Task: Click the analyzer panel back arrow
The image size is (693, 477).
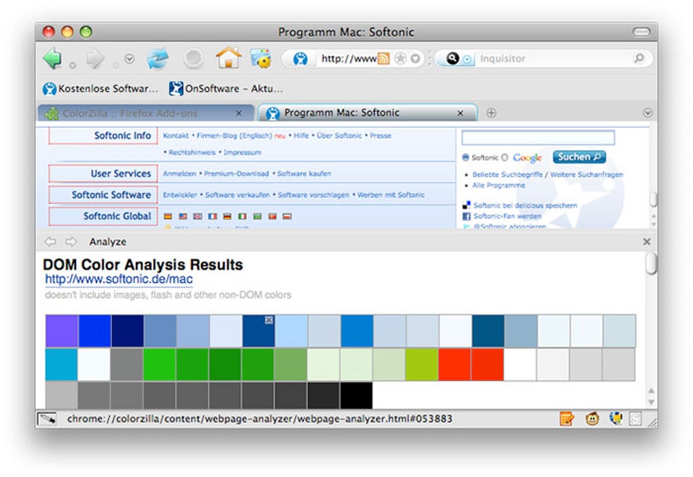Action: [50, 242]
